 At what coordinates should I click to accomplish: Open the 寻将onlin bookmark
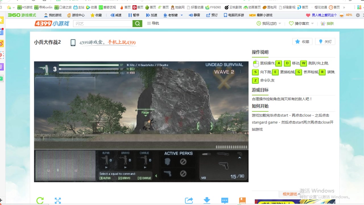coord(43,7)
